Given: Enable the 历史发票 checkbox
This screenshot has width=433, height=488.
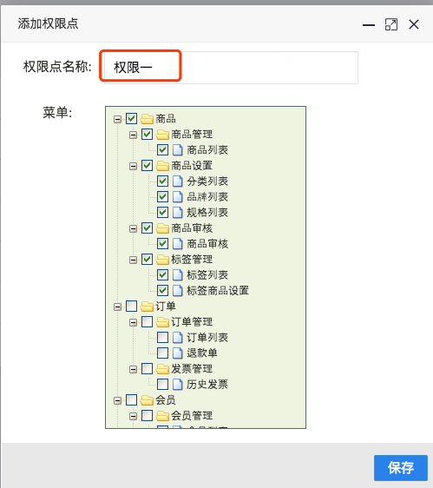Looking at the screenshot, I should pyautogui.click(x=162, y=385).
